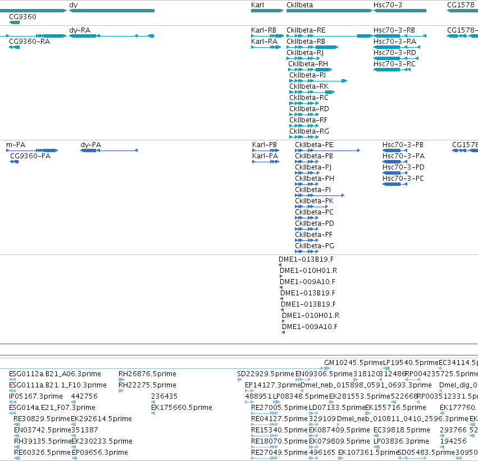The width and height of the screenshot is (478, 461).
Task: Open EST EK175660.5prime
Action: pos(153,413)
